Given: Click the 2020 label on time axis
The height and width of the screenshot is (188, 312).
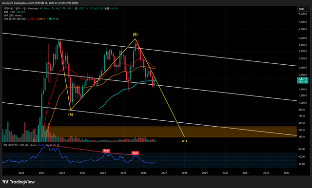Looking at the screenshot, I should tap(21, 173).
